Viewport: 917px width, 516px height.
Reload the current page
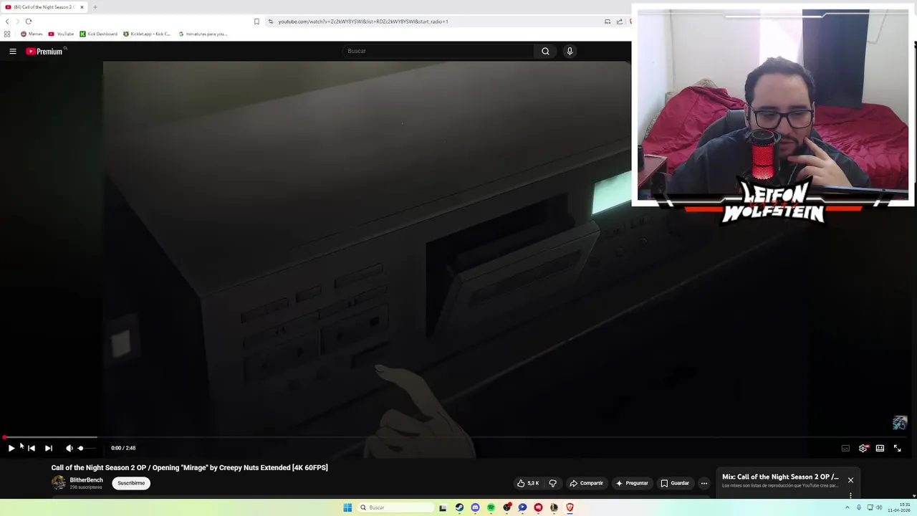(x=29, y=21)
